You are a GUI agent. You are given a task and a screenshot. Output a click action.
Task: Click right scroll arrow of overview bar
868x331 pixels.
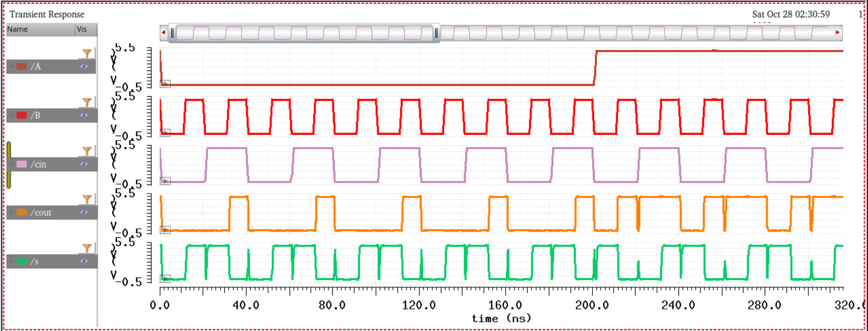[837, 33]
